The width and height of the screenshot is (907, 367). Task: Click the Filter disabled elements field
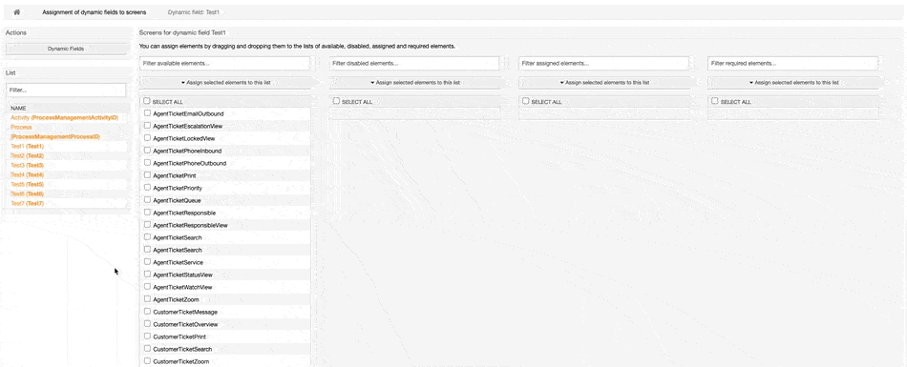coord(414,62)
